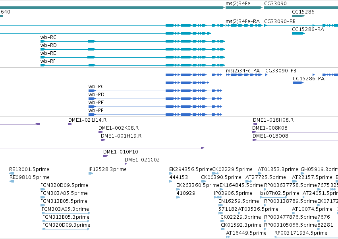
Task: Click the RP003477876.5prime EST label
Action: click(x=291, y=218)
